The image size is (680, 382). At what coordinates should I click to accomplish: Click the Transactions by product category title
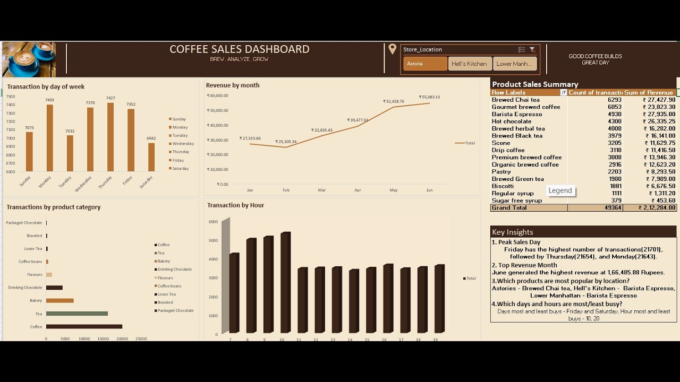tap(54, 207)
